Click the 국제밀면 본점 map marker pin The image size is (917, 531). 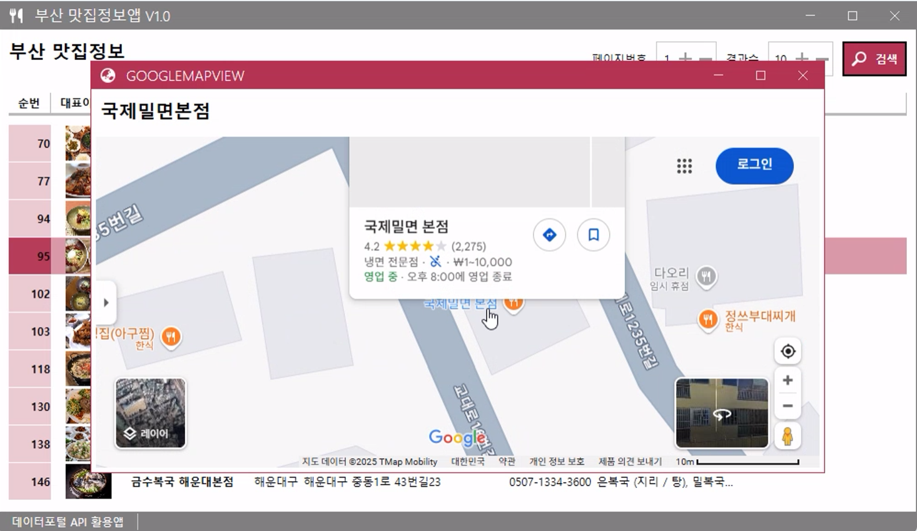[x=514, y=304]
